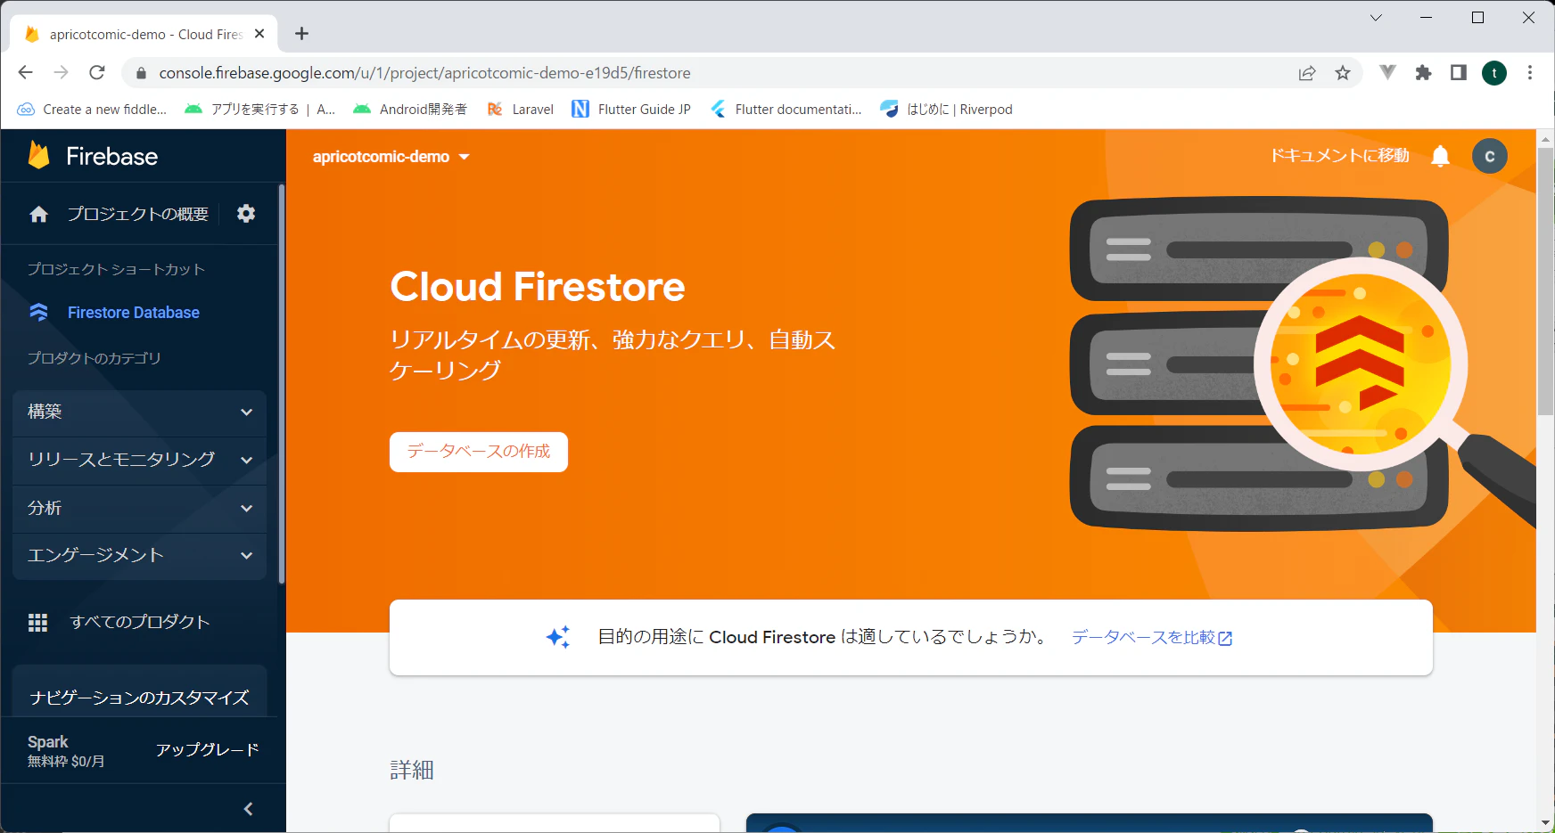
Task: Open the アプリを実行する bookmark
Action: [x=259, y=110]
